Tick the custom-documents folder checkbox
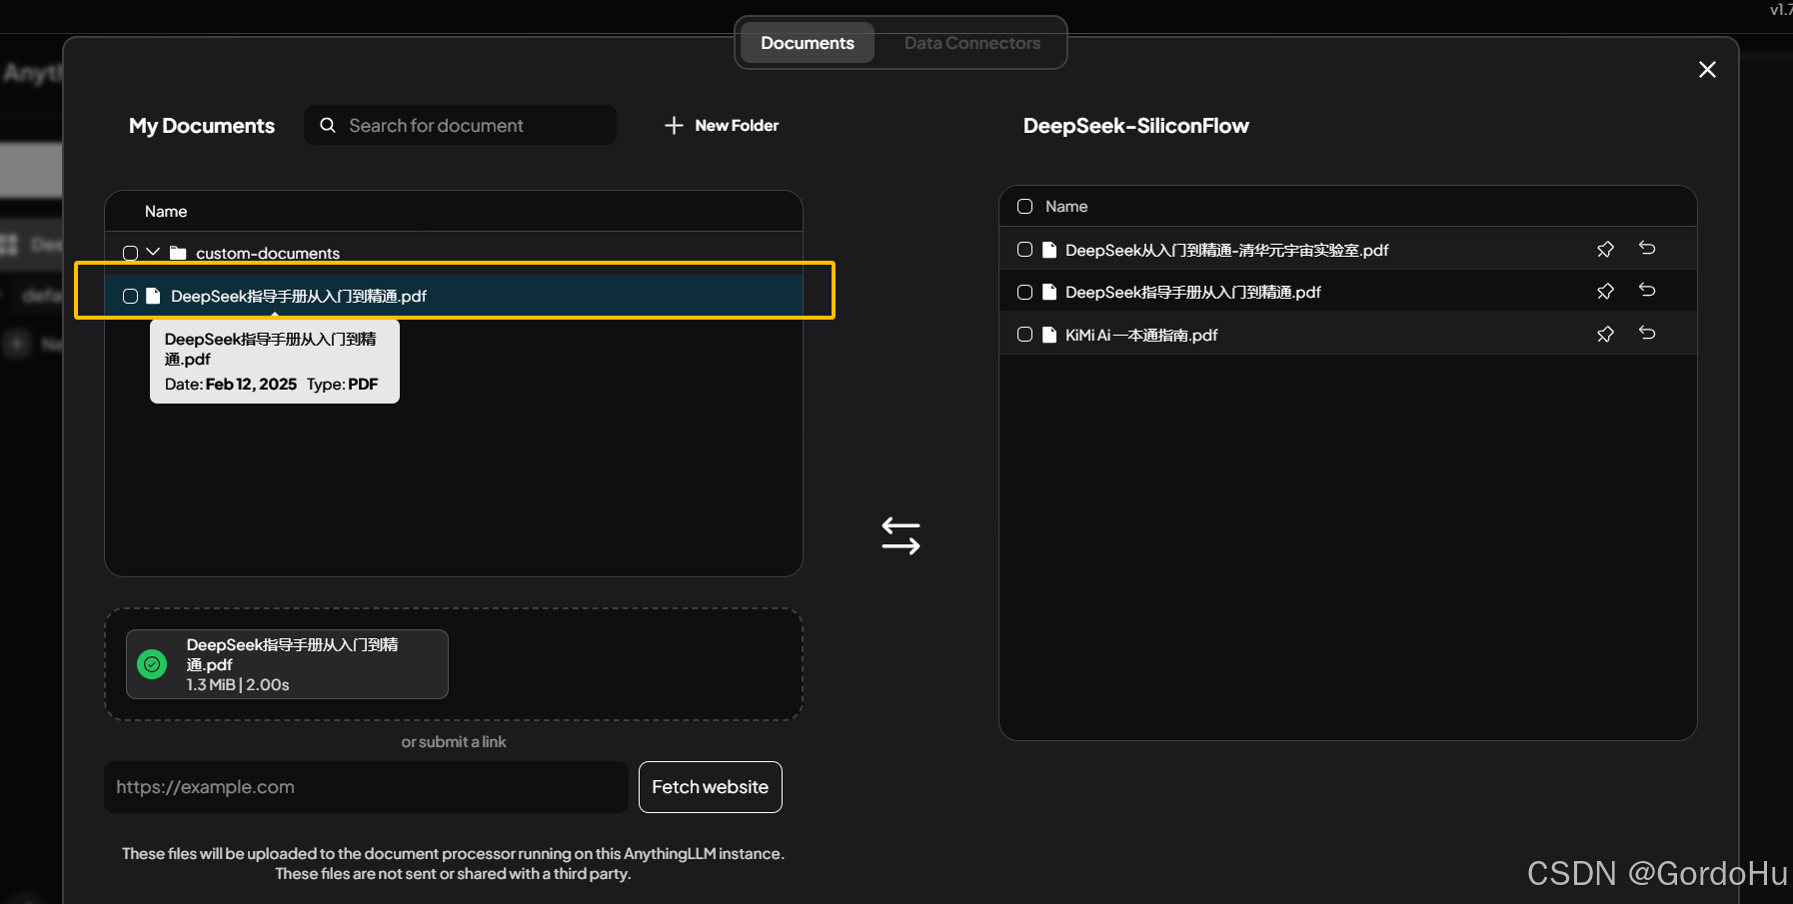Image resolution: width=1793 pixels, height=904 pixels. (130, 253)
